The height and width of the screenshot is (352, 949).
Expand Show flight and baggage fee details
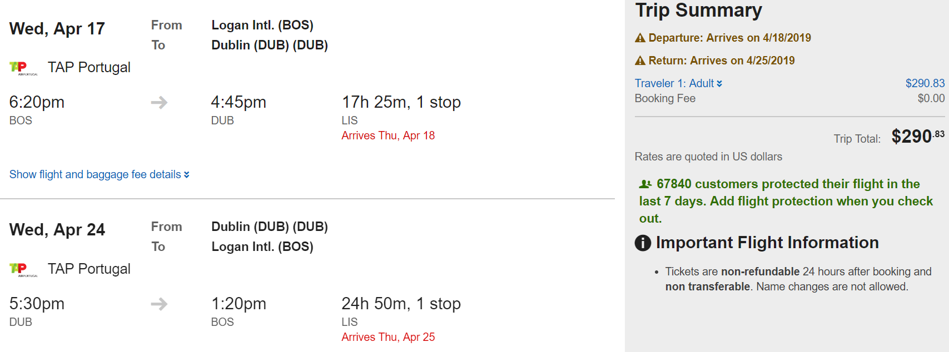[x=95, y=174]
